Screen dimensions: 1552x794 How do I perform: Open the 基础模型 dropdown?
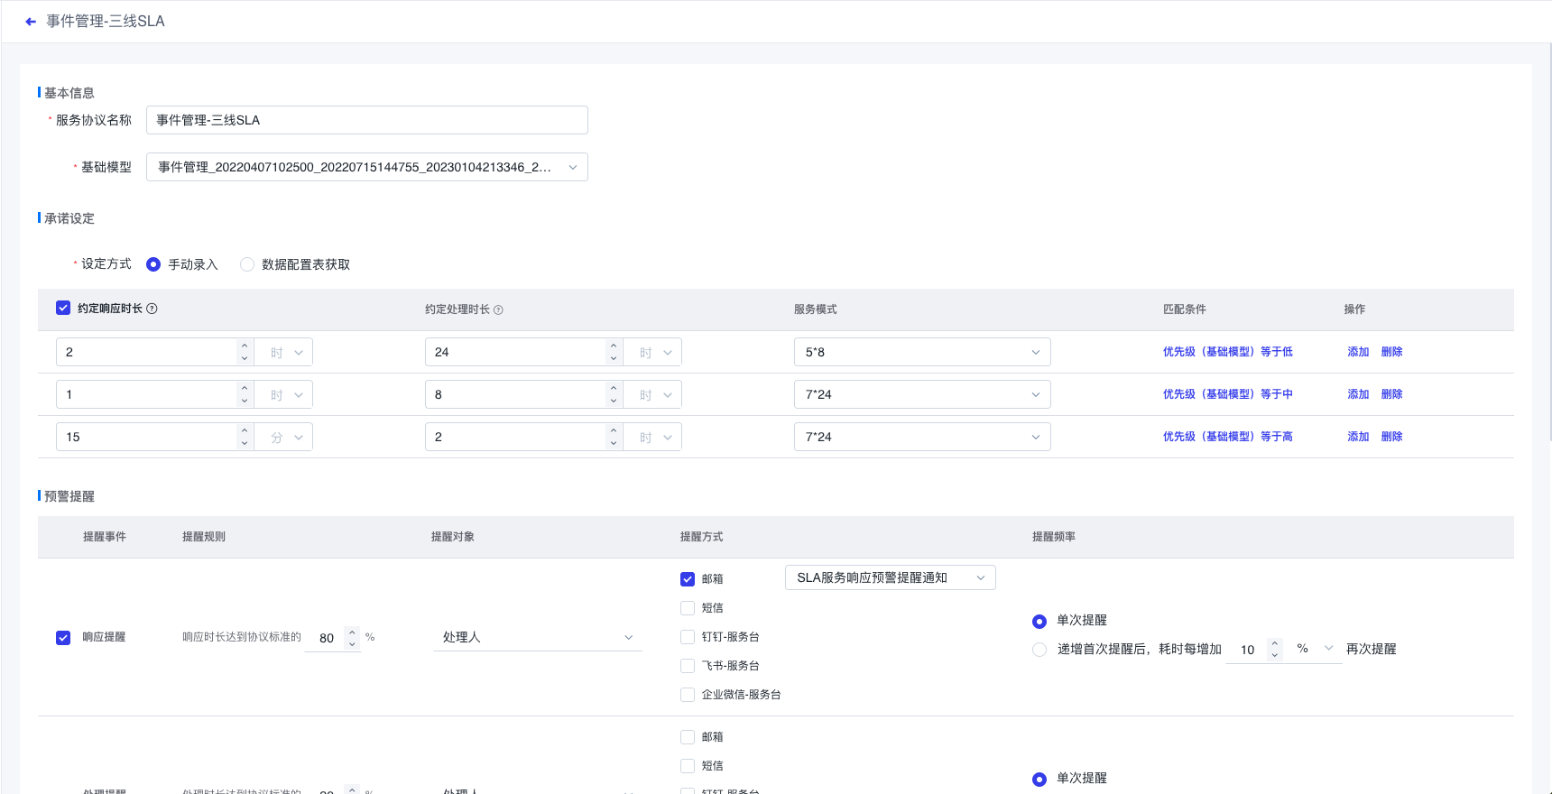coord(366,167)
